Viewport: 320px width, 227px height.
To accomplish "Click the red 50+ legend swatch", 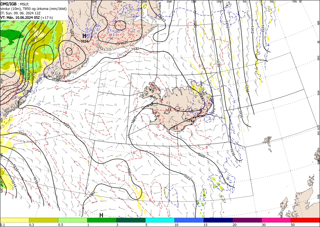I will (x=305, y=220).
